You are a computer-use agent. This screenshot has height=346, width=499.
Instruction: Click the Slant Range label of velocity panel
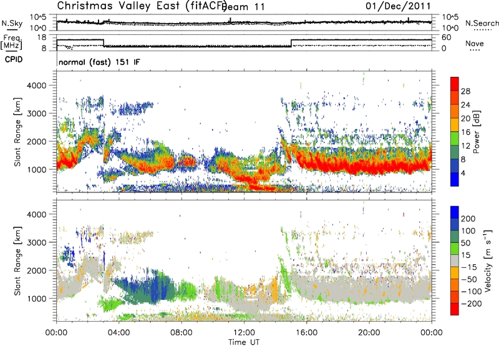[17, 260]
